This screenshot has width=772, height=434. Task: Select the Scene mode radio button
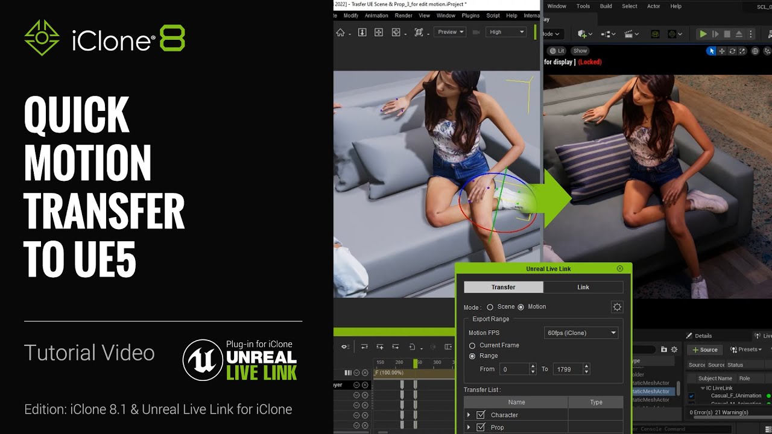[490, 307]
